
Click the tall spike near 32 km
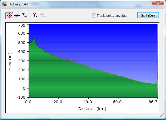[x=76, y=57]
